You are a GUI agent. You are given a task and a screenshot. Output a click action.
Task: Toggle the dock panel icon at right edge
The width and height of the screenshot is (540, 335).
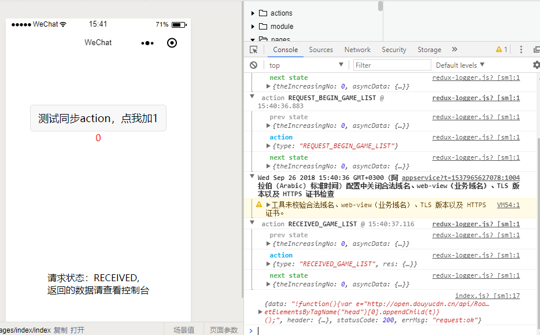(x=537, y=50)
